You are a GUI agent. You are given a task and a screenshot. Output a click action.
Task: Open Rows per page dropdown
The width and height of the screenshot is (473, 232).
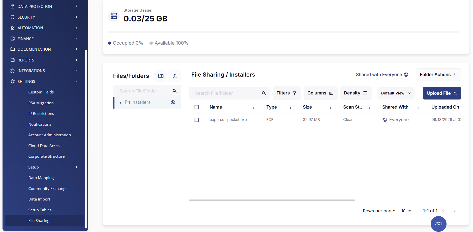[406, 211]
